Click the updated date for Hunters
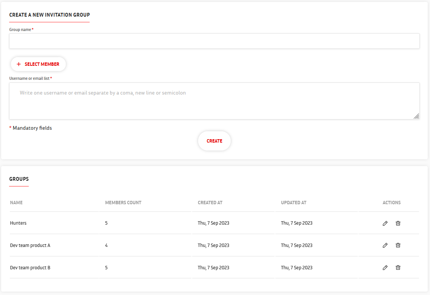This screenshot has height=295, width=430. coord(296,223)
